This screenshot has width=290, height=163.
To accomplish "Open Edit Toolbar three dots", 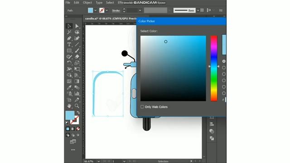I will (73, 150).
